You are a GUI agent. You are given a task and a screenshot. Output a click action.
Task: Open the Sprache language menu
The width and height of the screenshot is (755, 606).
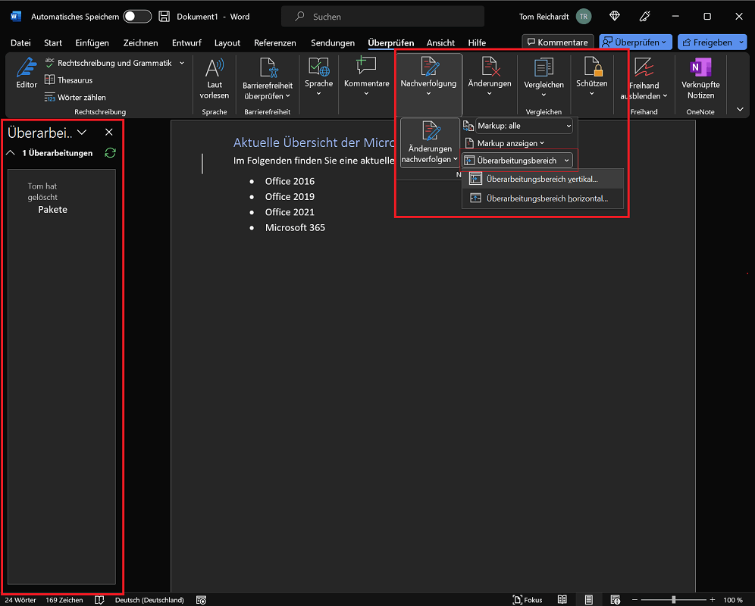[x=319, y=77]
